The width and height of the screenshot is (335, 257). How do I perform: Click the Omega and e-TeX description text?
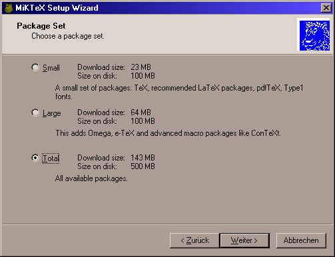coord(168,133)
